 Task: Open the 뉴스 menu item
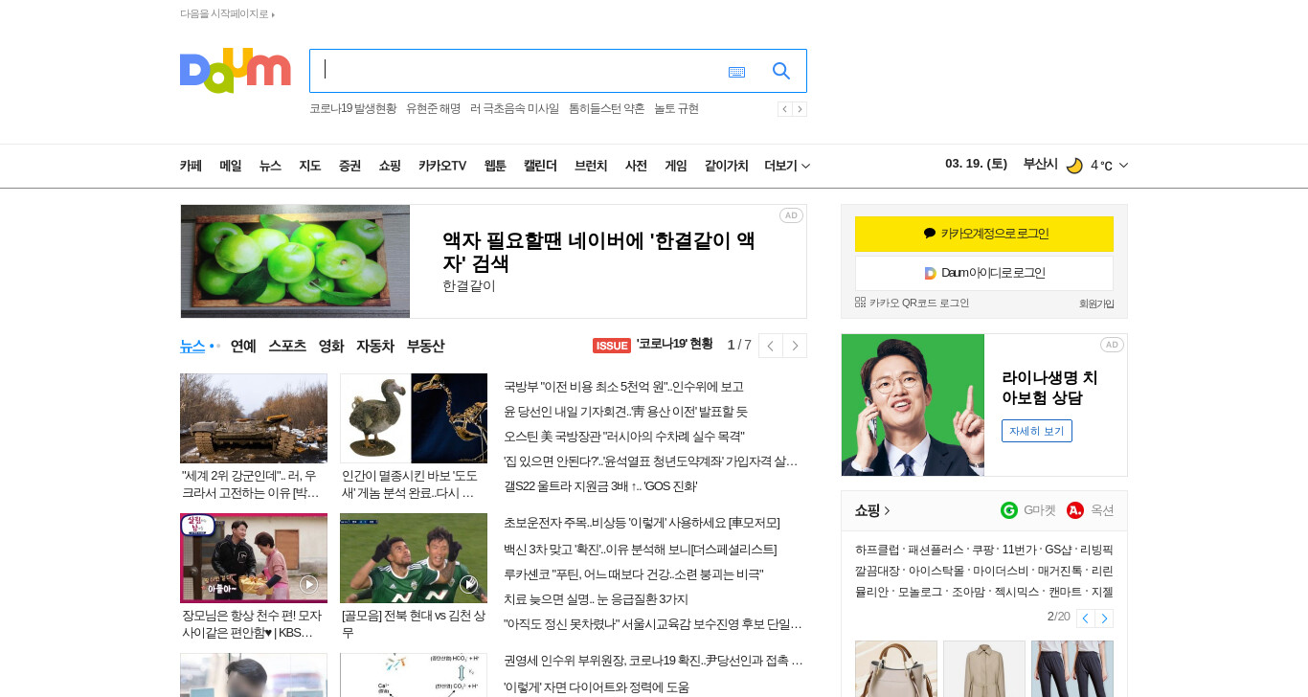coord(270,166)
